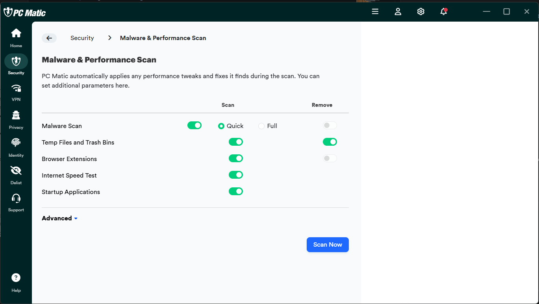This screenshot has width=539, height=304.
Task: Go back with the arrow button
Action: point(49,38)
